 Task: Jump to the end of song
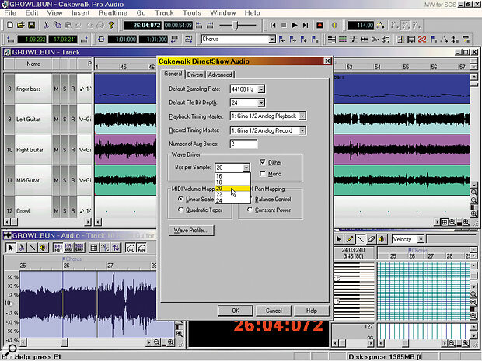305,25
